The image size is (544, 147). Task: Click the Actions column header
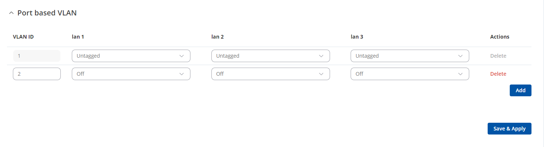click(x=499, y=37)
